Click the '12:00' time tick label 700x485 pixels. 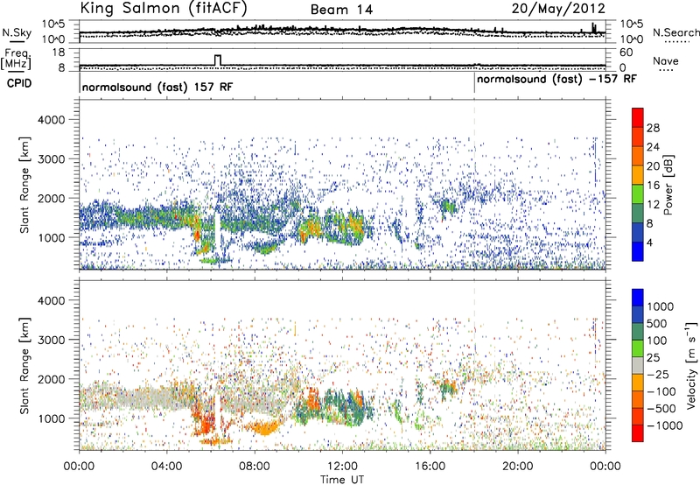click(342, 467)
